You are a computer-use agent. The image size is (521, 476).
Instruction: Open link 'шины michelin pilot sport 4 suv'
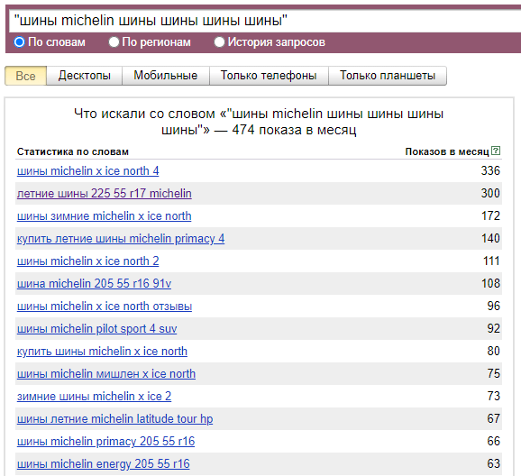96,329
